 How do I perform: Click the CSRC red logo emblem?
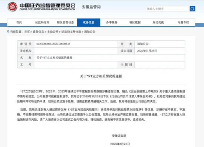click(12, 7)
